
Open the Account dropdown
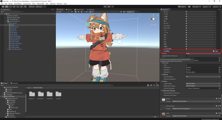point(196,7)
